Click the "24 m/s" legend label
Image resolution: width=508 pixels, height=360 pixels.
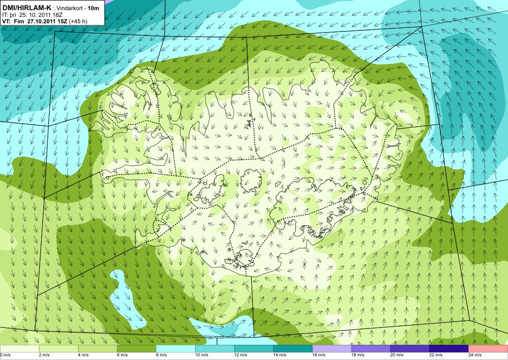coord(475,355)
